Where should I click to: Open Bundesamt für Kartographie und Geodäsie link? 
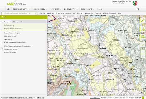[x=21, y=98]
